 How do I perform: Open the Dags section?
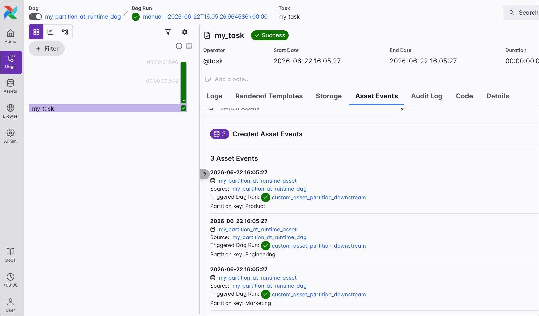click(10, 62)
